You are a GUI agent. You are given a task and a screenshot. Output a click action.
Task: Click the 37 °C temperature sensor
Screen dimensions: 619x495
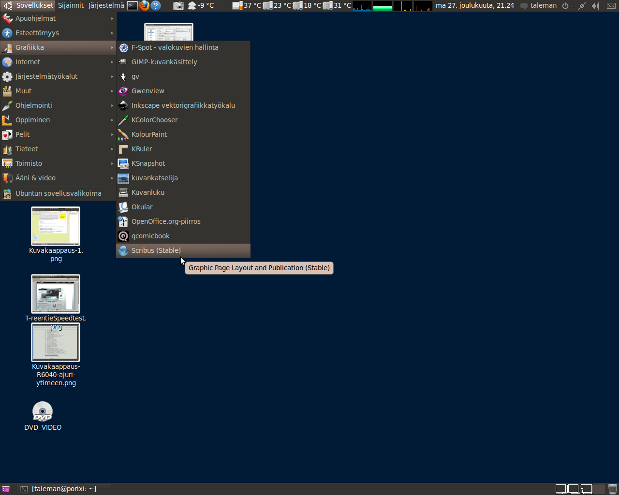coord(247,5)
